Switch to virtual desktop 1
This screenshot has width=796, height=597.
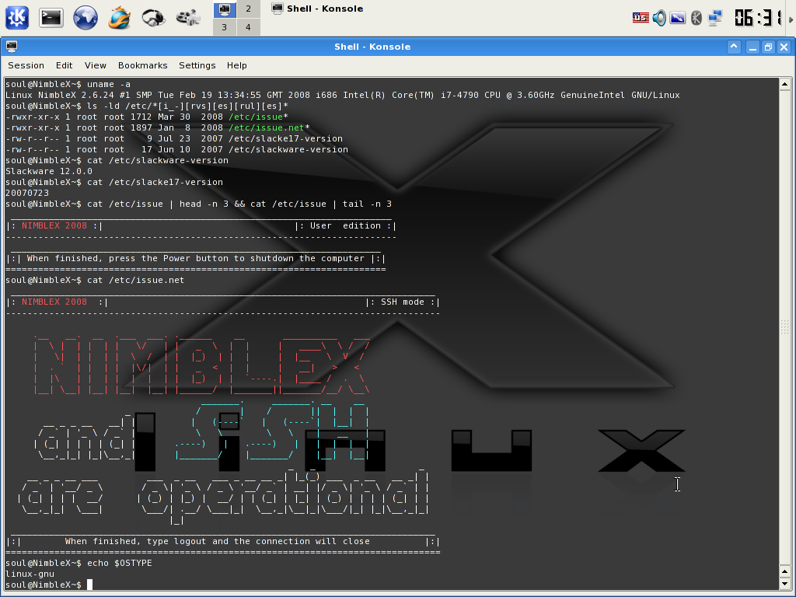pyautogui.click(x=225, y=9)
